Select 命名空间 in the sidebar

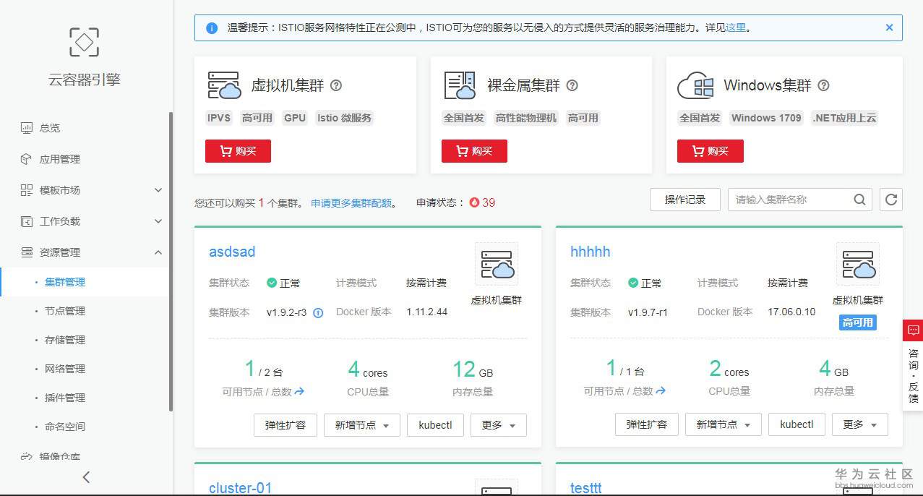65,427
